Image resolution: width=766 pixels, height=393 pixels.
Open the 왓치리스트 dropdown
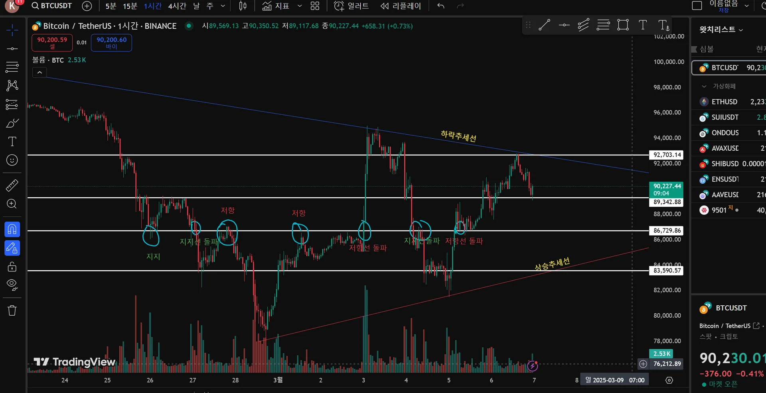[x=721, y=29]
